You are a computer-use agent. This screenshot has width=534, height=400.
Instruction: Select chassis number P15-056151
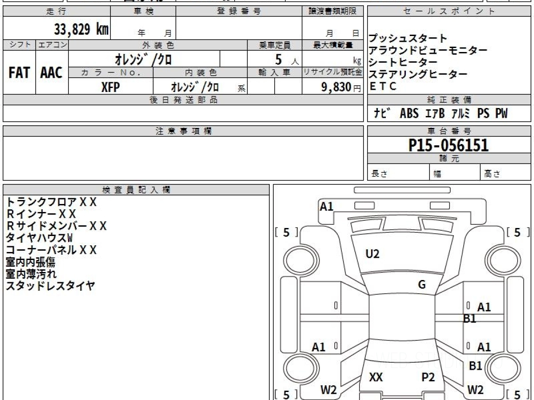pyautogui.click(x=449, y=145)
